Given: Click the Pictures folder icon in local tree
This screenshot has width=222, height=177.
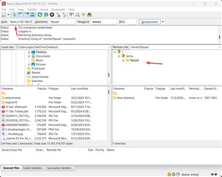Looking at the screenshot, I should point(33,64).
